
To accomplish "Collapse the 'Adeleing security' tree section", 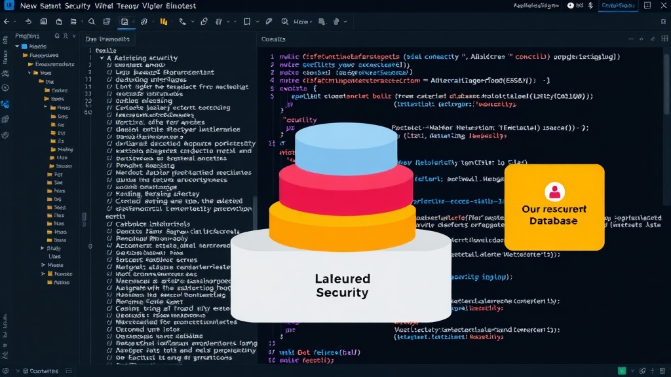I will pos(102,58).
